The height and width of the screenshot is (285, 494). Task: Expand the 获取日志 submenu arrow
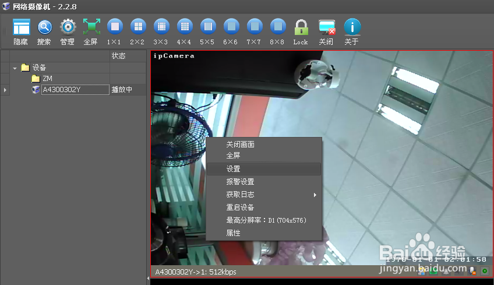(x=315, y=195)
